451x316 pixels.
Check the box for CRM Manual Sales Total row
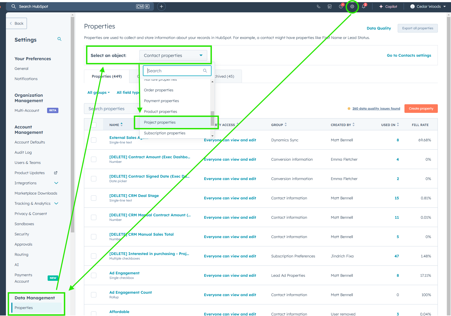click(94, 237)
